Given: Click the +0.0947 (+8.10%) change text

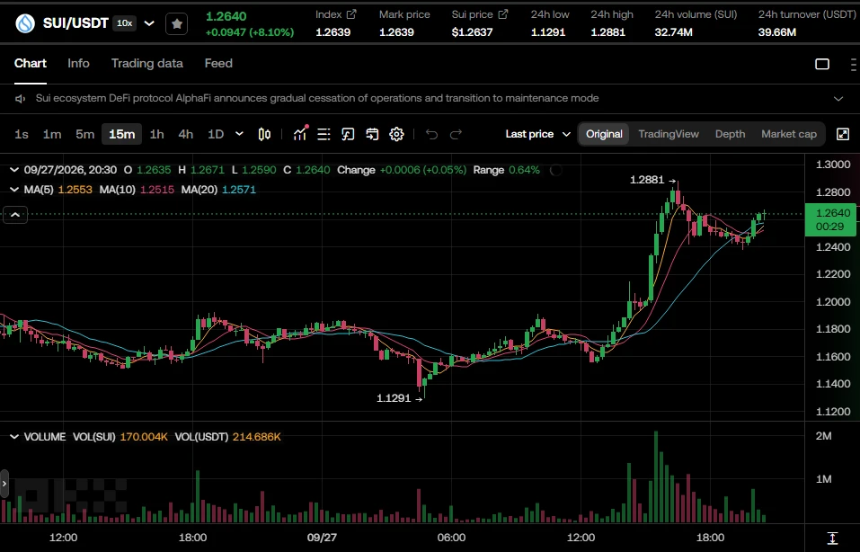Looking at the screenshot, I should point(250,32).
